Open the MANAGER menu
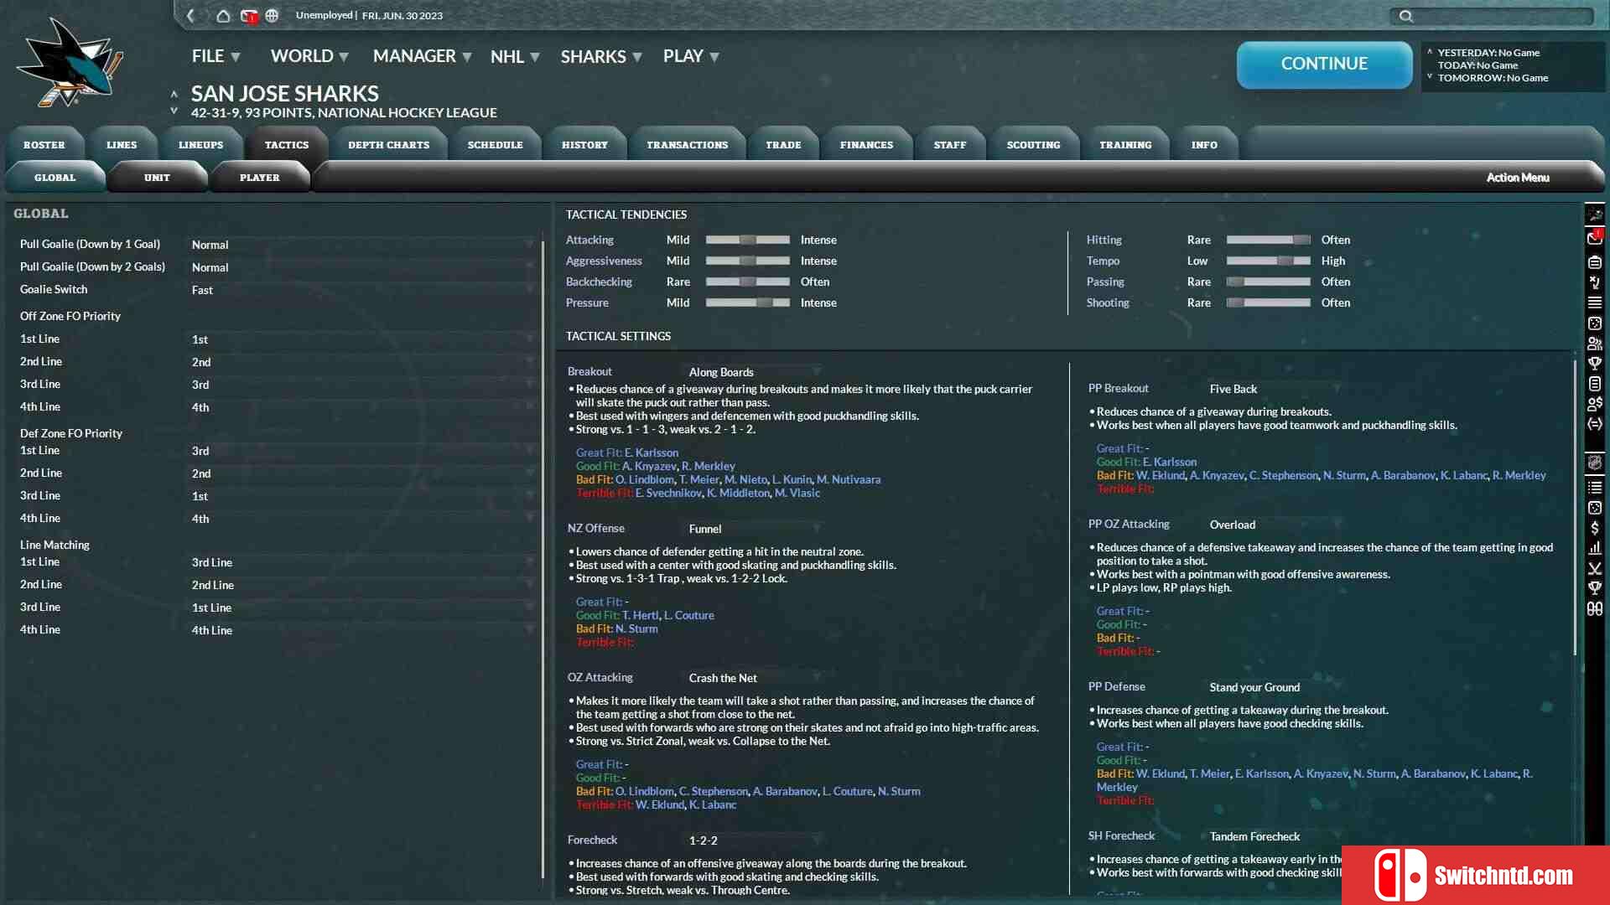 420,56
